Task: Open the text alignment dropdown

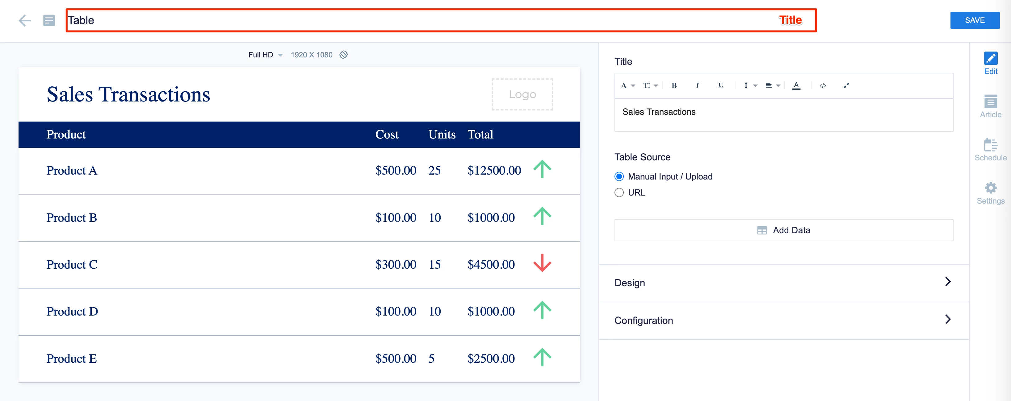Action: (772, 85)
